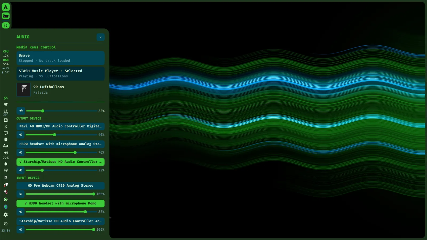Adjust the Starship/Matisse output slider at 22%
This screenshot has width=427, height=240.
[61, 170]
